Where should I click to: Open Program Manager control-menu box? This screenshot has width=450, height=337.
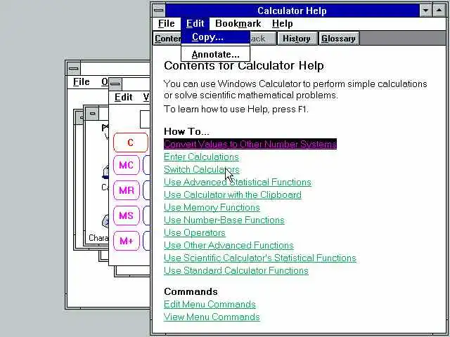coord(74,69)
